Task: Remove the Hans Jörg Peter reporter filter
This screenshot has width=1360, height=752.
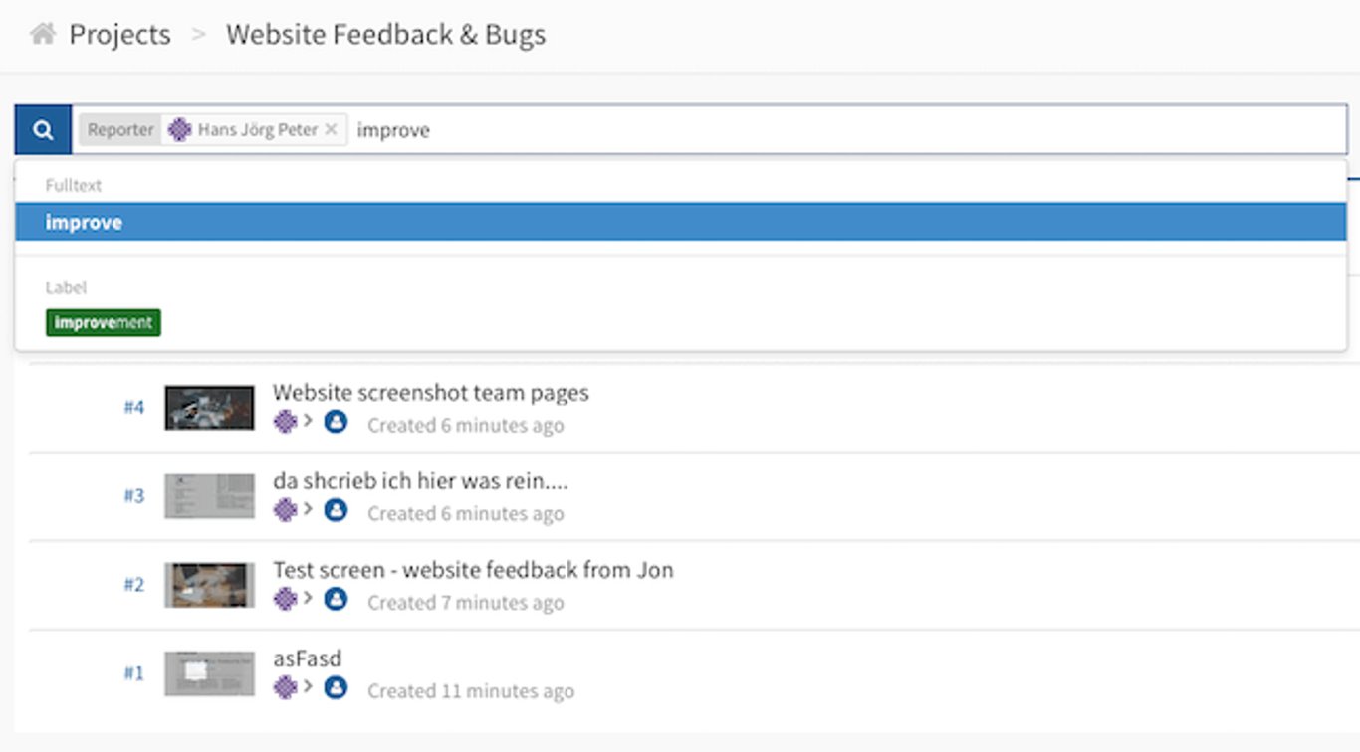Action: [x=332, y=130]
